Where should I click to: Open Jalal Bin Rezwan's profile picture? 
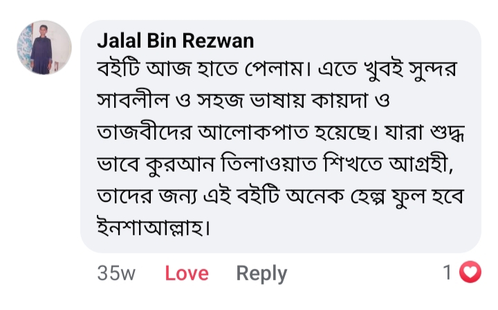tap(44, 48)
